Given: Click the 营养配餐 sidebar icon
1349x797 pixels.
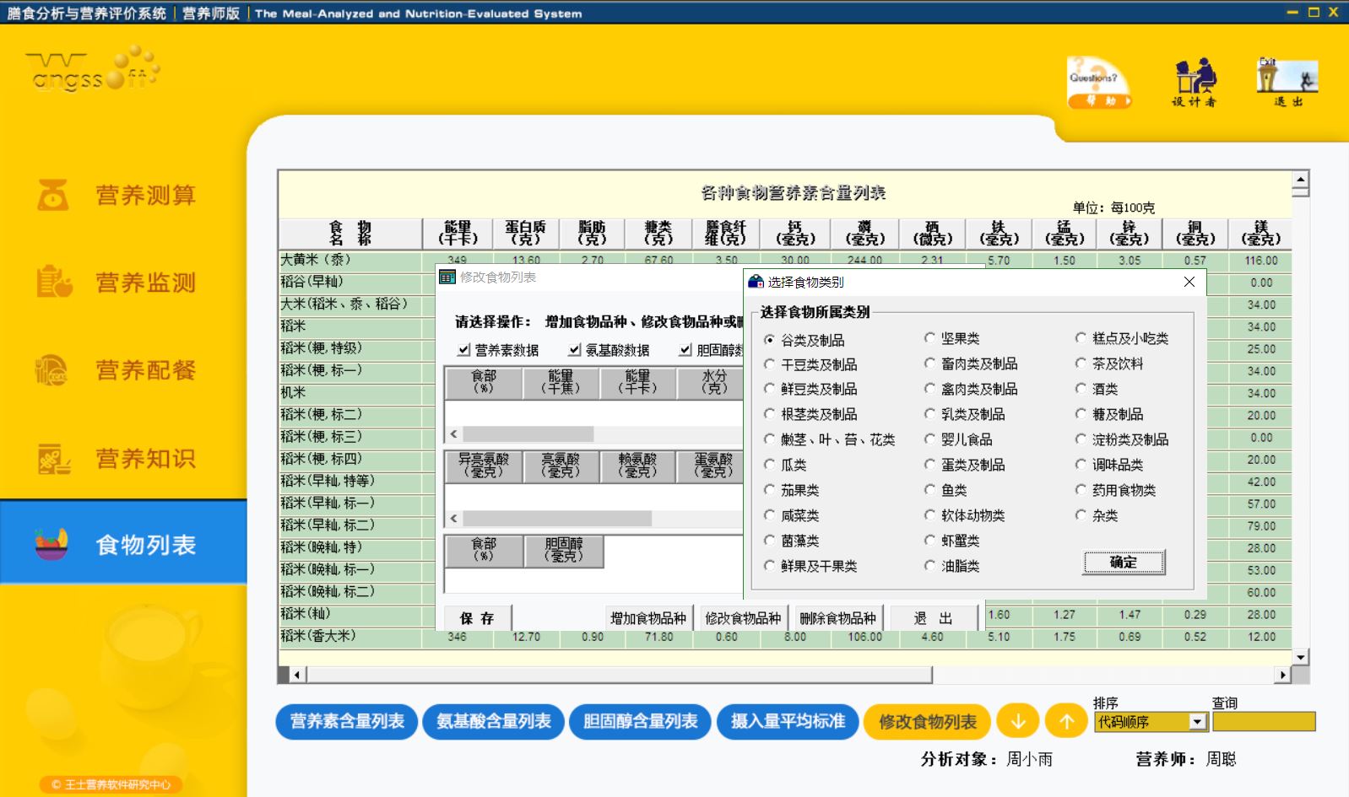Looking at the screenshot, I should [x=53, y=369].
